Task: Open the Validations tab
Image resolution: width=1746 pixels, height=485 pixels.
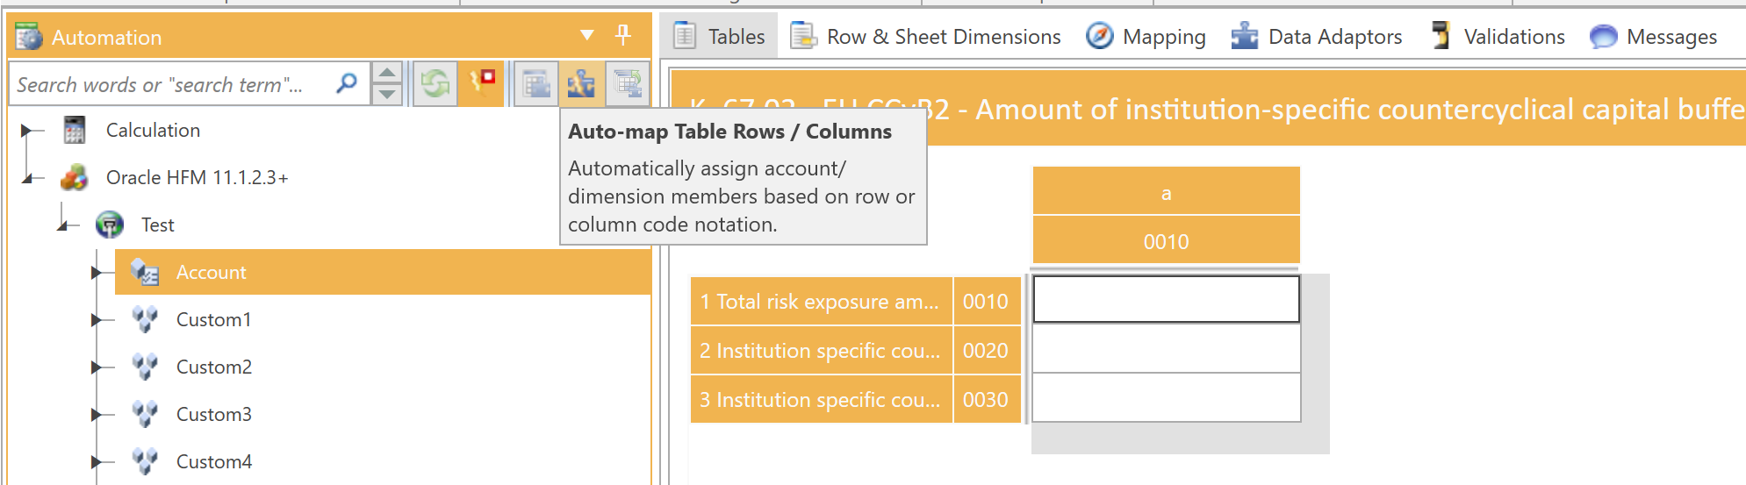Action: (1498, 37)
